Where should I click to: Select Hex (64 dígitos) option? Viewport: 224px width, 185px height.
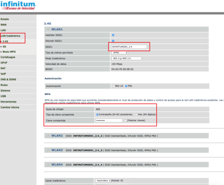(136, 114)
